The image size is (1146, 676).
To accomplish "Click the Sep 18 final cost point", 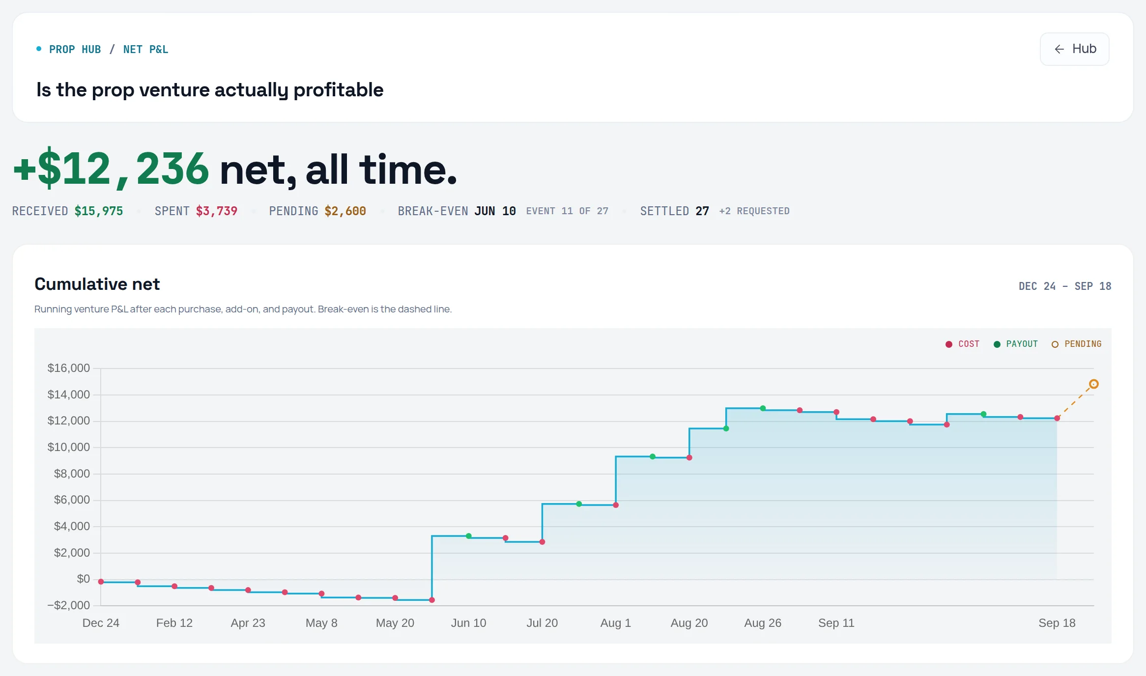I will 1057,418.
